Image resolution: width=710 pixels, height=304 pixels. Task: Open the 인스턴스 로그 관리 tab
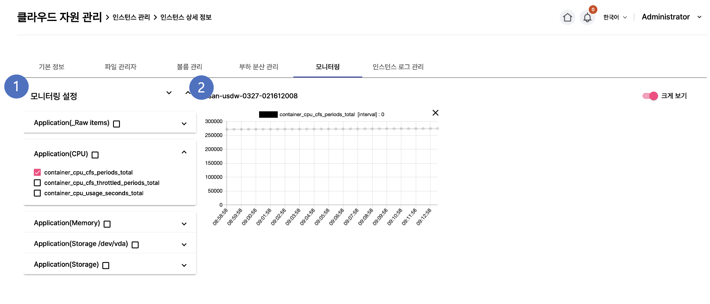pos(398,67)
